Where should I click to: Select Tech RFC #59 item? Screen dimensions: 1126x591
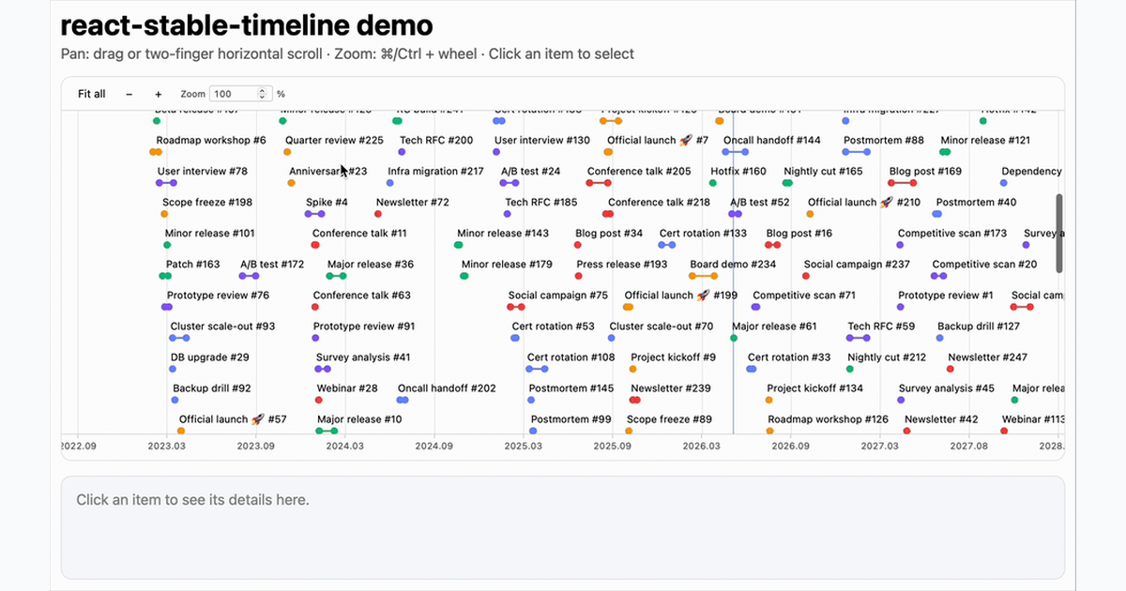click(881, 326)
